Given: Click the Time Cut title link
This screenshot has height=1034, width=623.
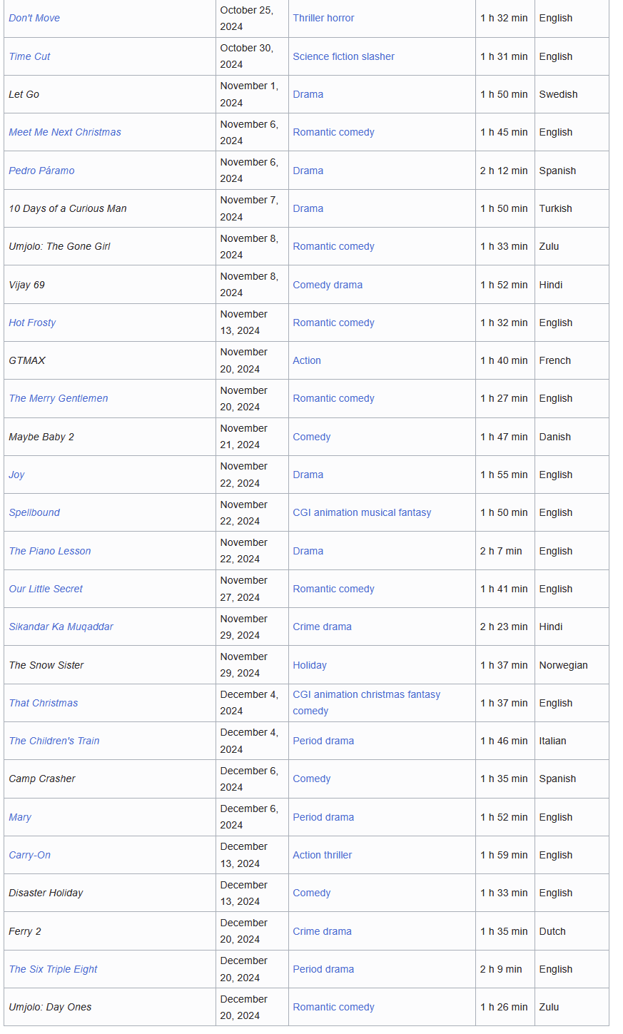Looking at the screenshot, I should (x=29, y=56).
